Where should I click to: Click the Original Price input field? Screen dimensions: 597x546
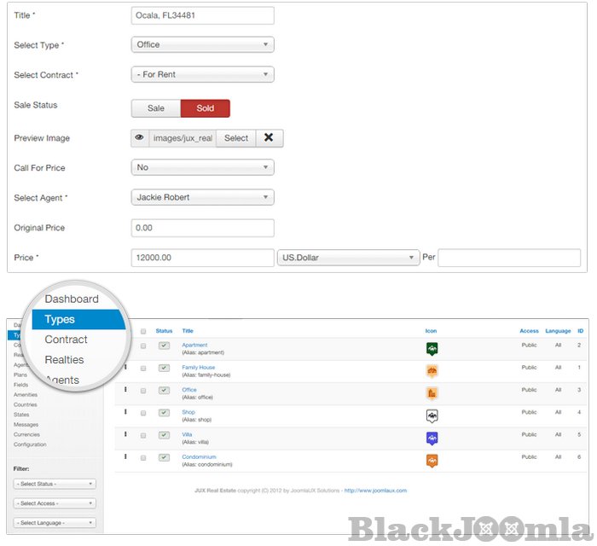202,228
